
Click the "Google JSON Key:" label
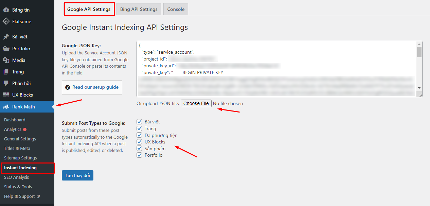[82, 46]
